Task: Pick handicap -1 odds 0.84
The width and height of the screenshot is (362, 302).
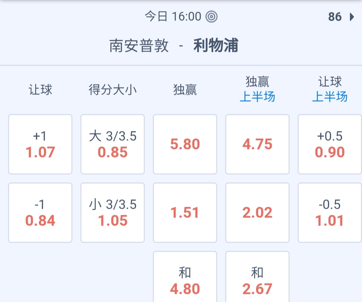Action: pos(40,213)
